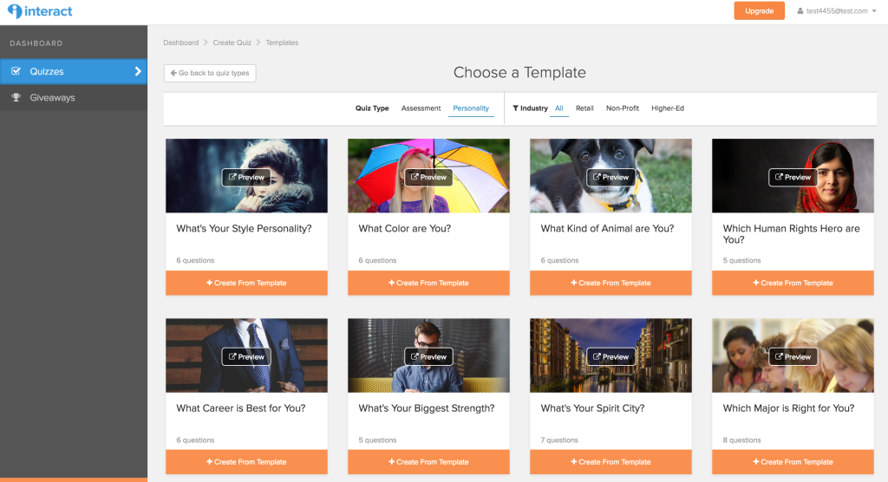Click the What Career is Best for You? title
The image size is (888, 482).
click(x=241, y=408)
